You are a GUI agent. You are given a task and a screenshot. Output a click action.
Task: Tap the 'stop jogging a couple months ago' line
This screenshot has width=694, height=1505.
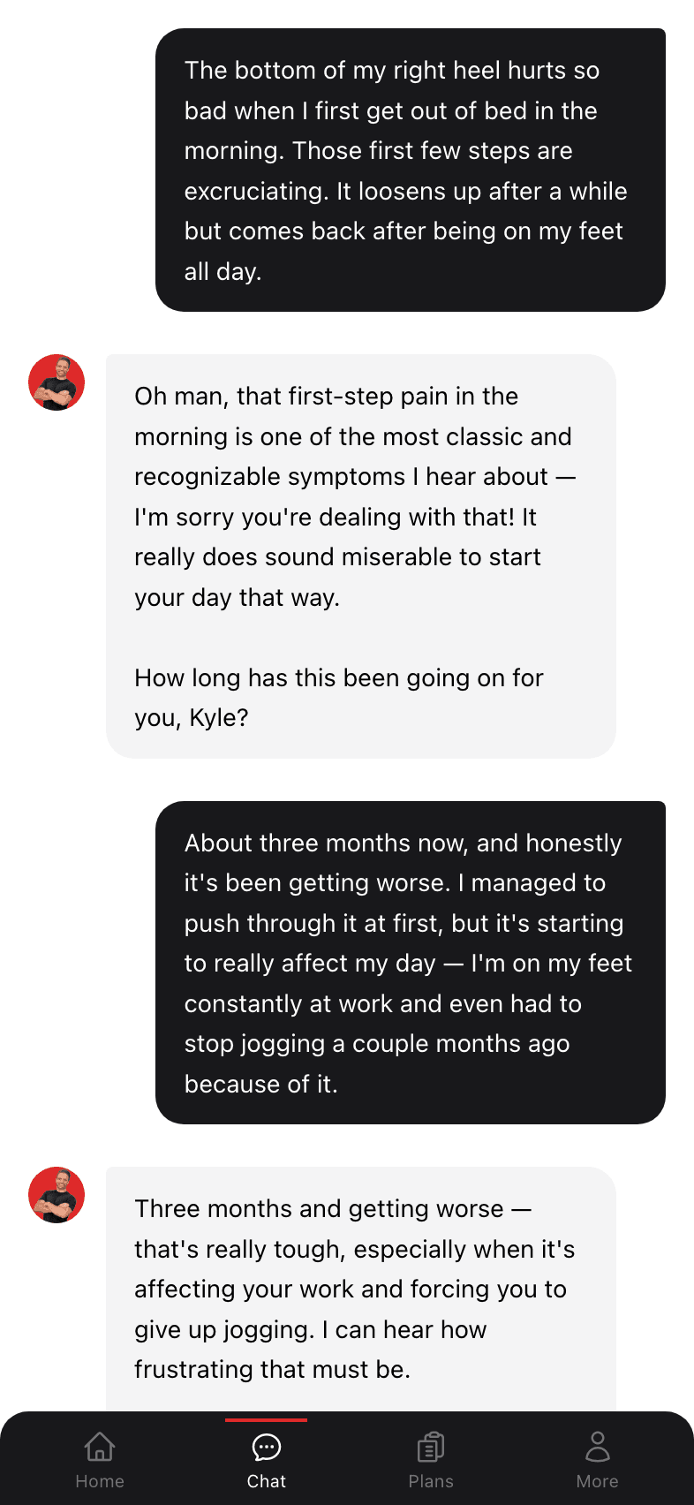coord(377,1044)
